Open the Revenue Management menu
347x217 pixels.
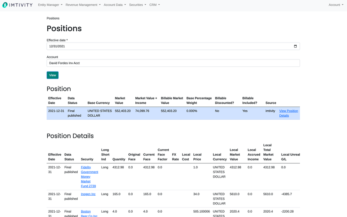point(83,5)
